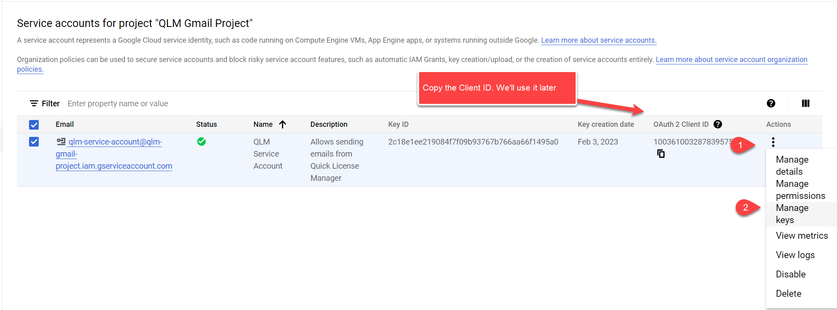Select the key ID 2c18e1ee219084f7… cell
The image size is (837, 310).
click(473, 142)
